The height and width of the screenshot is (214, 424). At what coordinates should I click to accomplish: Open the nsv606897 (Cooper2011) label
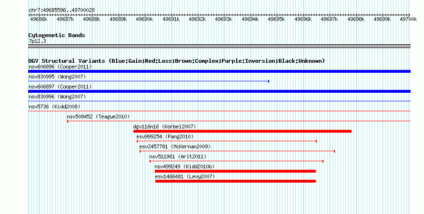[60, 87]
